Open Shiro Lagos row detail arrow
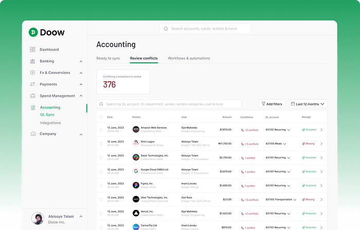The image size is (360, 230). click(x=321, y=144)
